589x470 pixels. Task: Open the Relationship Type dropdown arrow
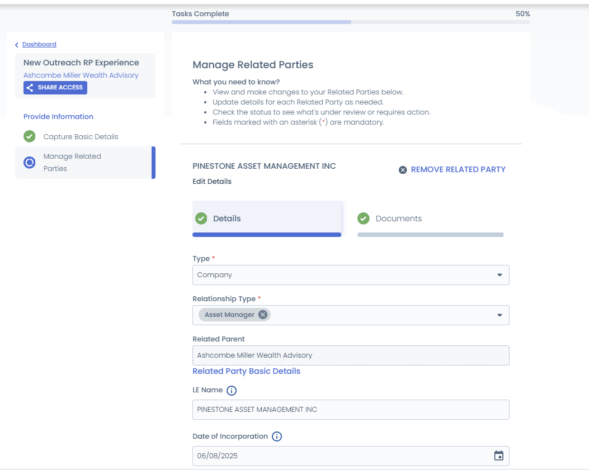pyautogui.click(x=500, y=315)
